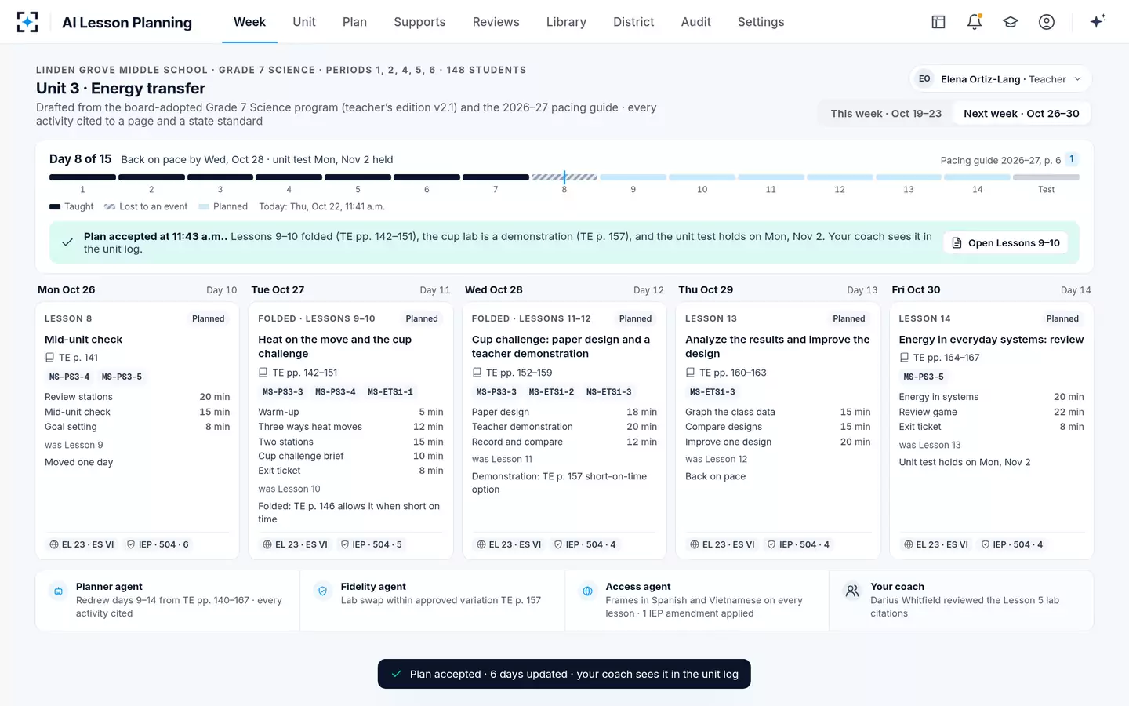Click the IEP shield icon on Tue Oct 27 card
This screenshot has width=1129, height=706.
coord(345,544)
